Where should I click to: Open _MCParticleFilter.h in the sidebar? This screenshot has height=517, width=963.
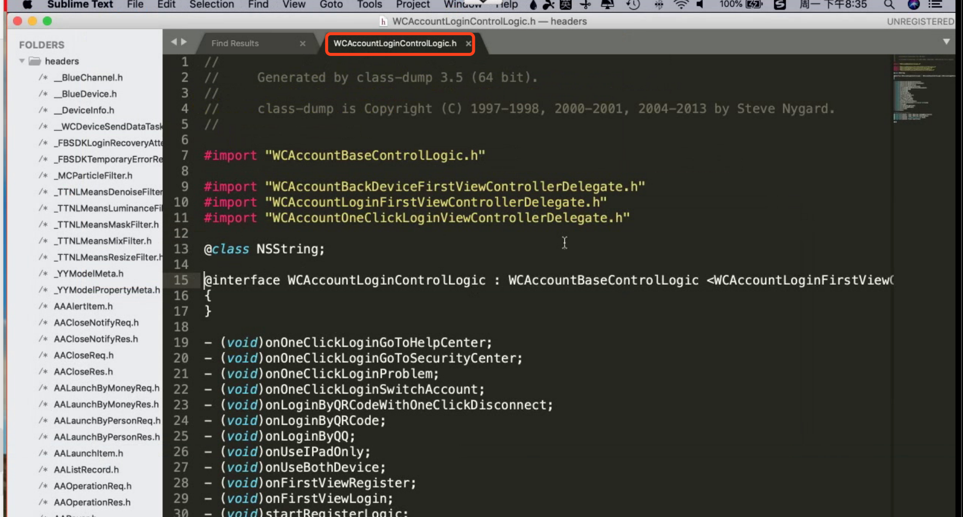point(93,175)
